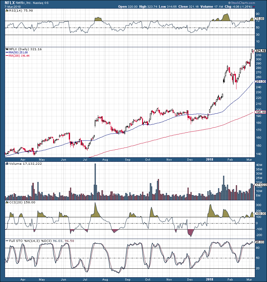Click the "MA(50) 251.00" legend label
Image resolution: width=267 pixels, height=282 pixels.
point(18,53)
